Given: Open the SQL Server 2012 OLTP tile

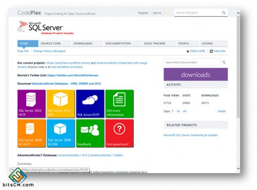Looking at the screenshot, I should point(31,103).
